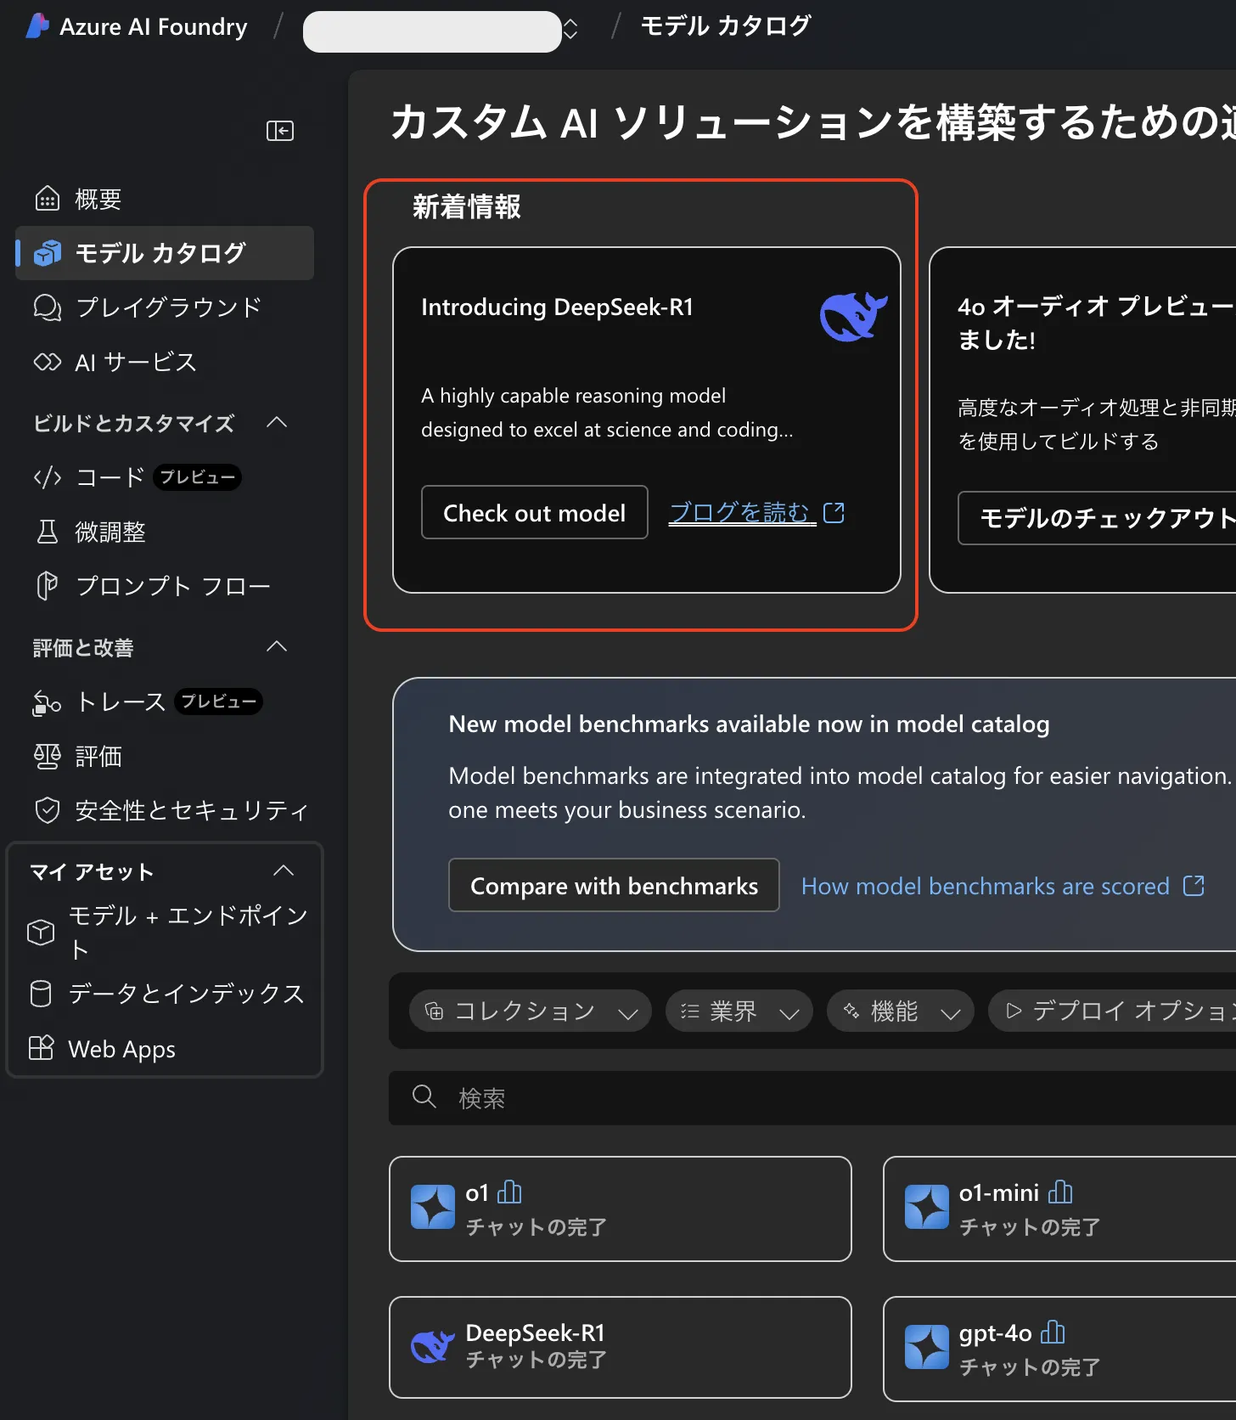Open the gpt-4o model card

(x=1059, y=1347)
